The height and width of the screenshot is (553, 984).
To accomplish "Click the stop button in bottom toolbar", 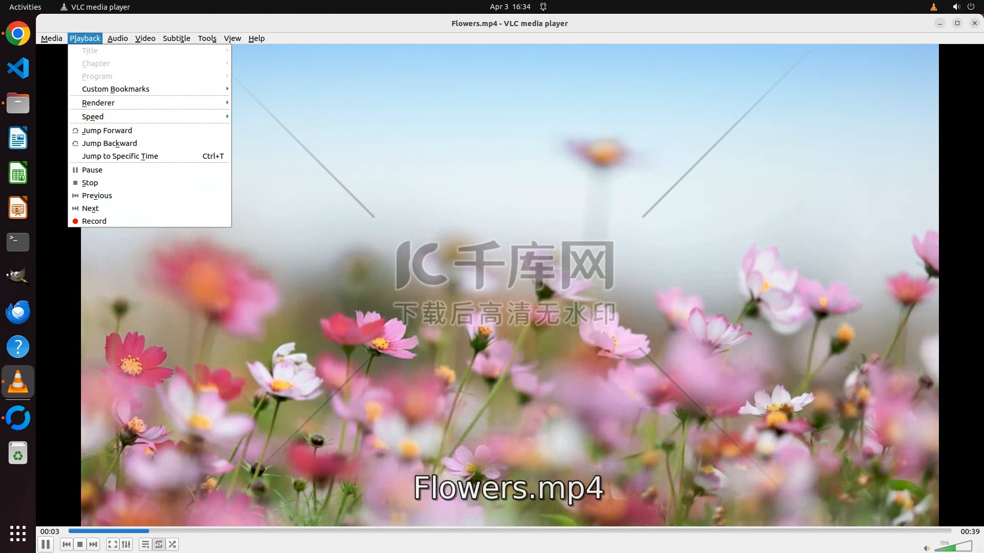I will pyautogui.click(x=80, y=544).
